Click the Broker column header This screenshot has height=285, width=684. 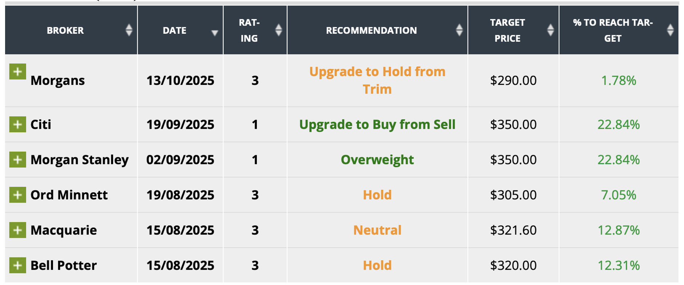tap(65, 30)
